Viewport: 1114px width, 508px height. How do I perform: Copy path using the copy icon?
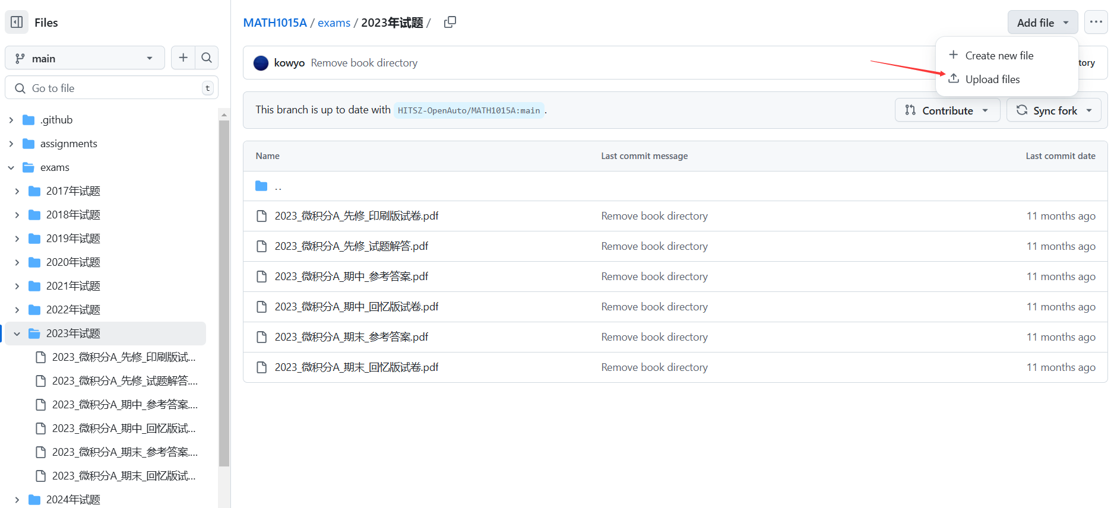[x=450, y=23]
